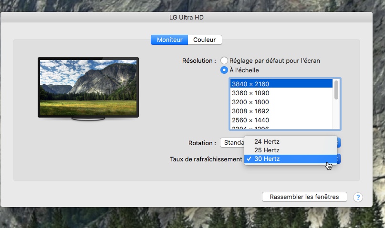385x228 pixels.
Task: Switch to the Moniteur tab
Action: [169, 40]
